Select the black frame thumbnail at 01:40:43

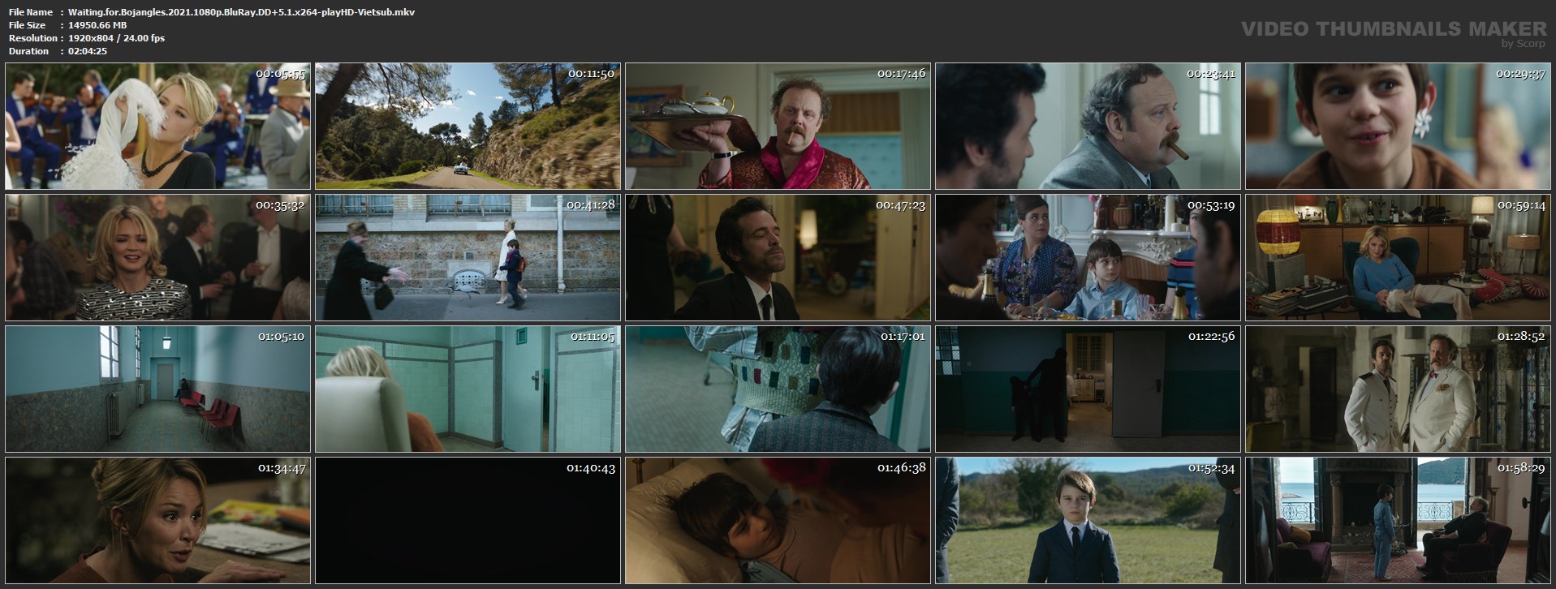pos(468,520)
